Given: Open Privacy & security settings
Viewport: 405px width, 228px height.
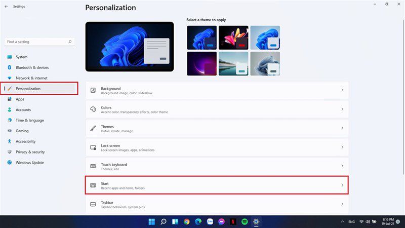Looking at the screenshot, I should pyautogui.click(x=39, y=152).
